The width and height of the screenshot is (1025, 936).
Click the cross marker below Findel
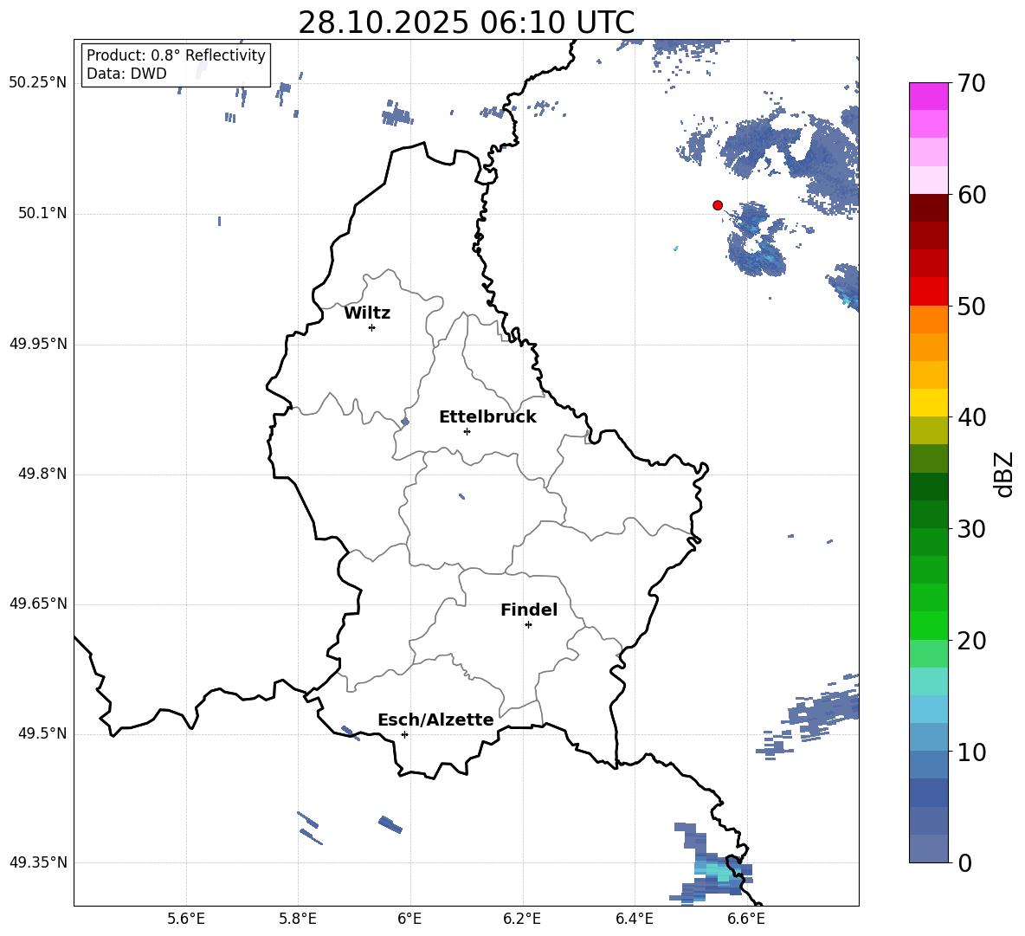[528, 625]
